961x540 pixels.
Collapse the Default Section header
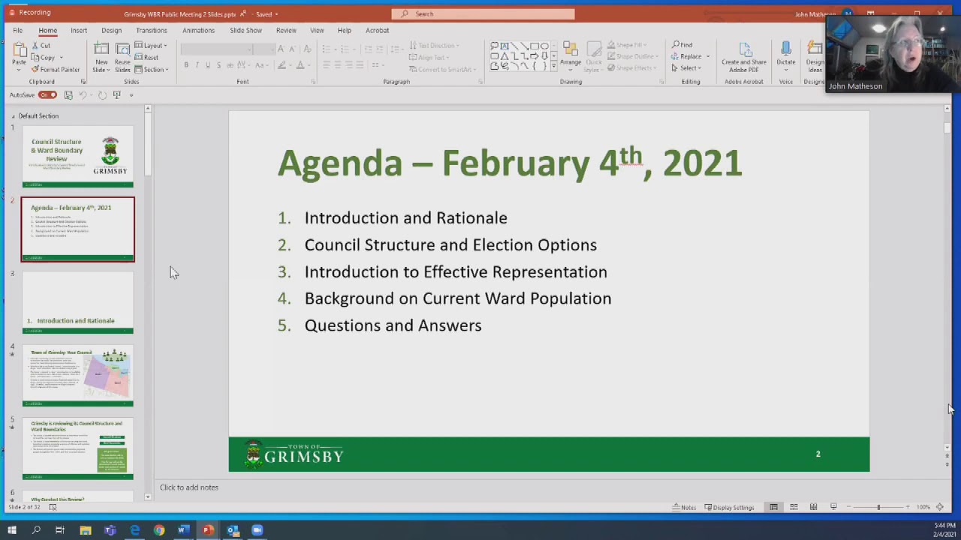(x=13, y=116)
